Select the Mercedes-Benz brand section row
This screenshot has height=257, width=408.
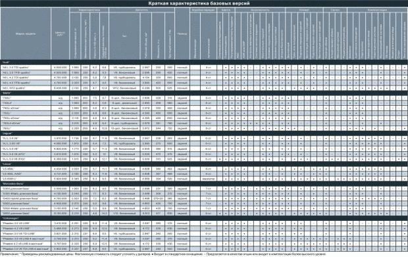[x=204, y=184]
